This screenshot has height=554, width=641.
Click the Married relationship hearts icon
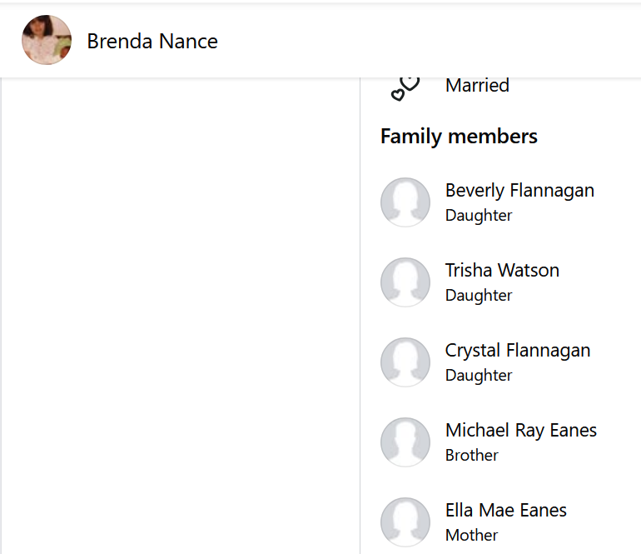(x=405, y=87)
